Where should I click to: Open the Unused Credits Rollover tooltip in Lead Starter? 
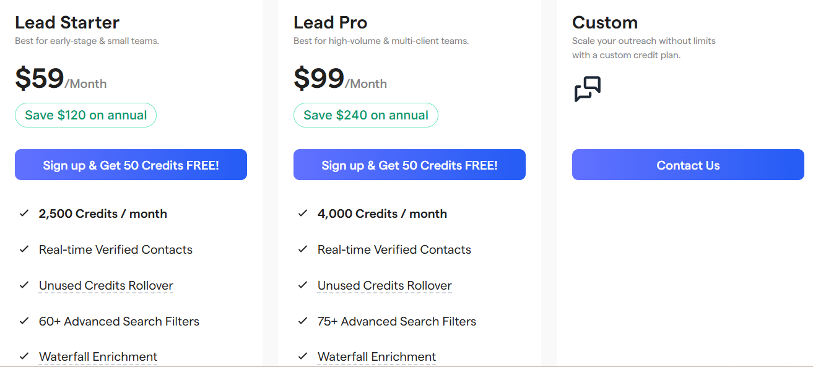click(x=105, y=285)
